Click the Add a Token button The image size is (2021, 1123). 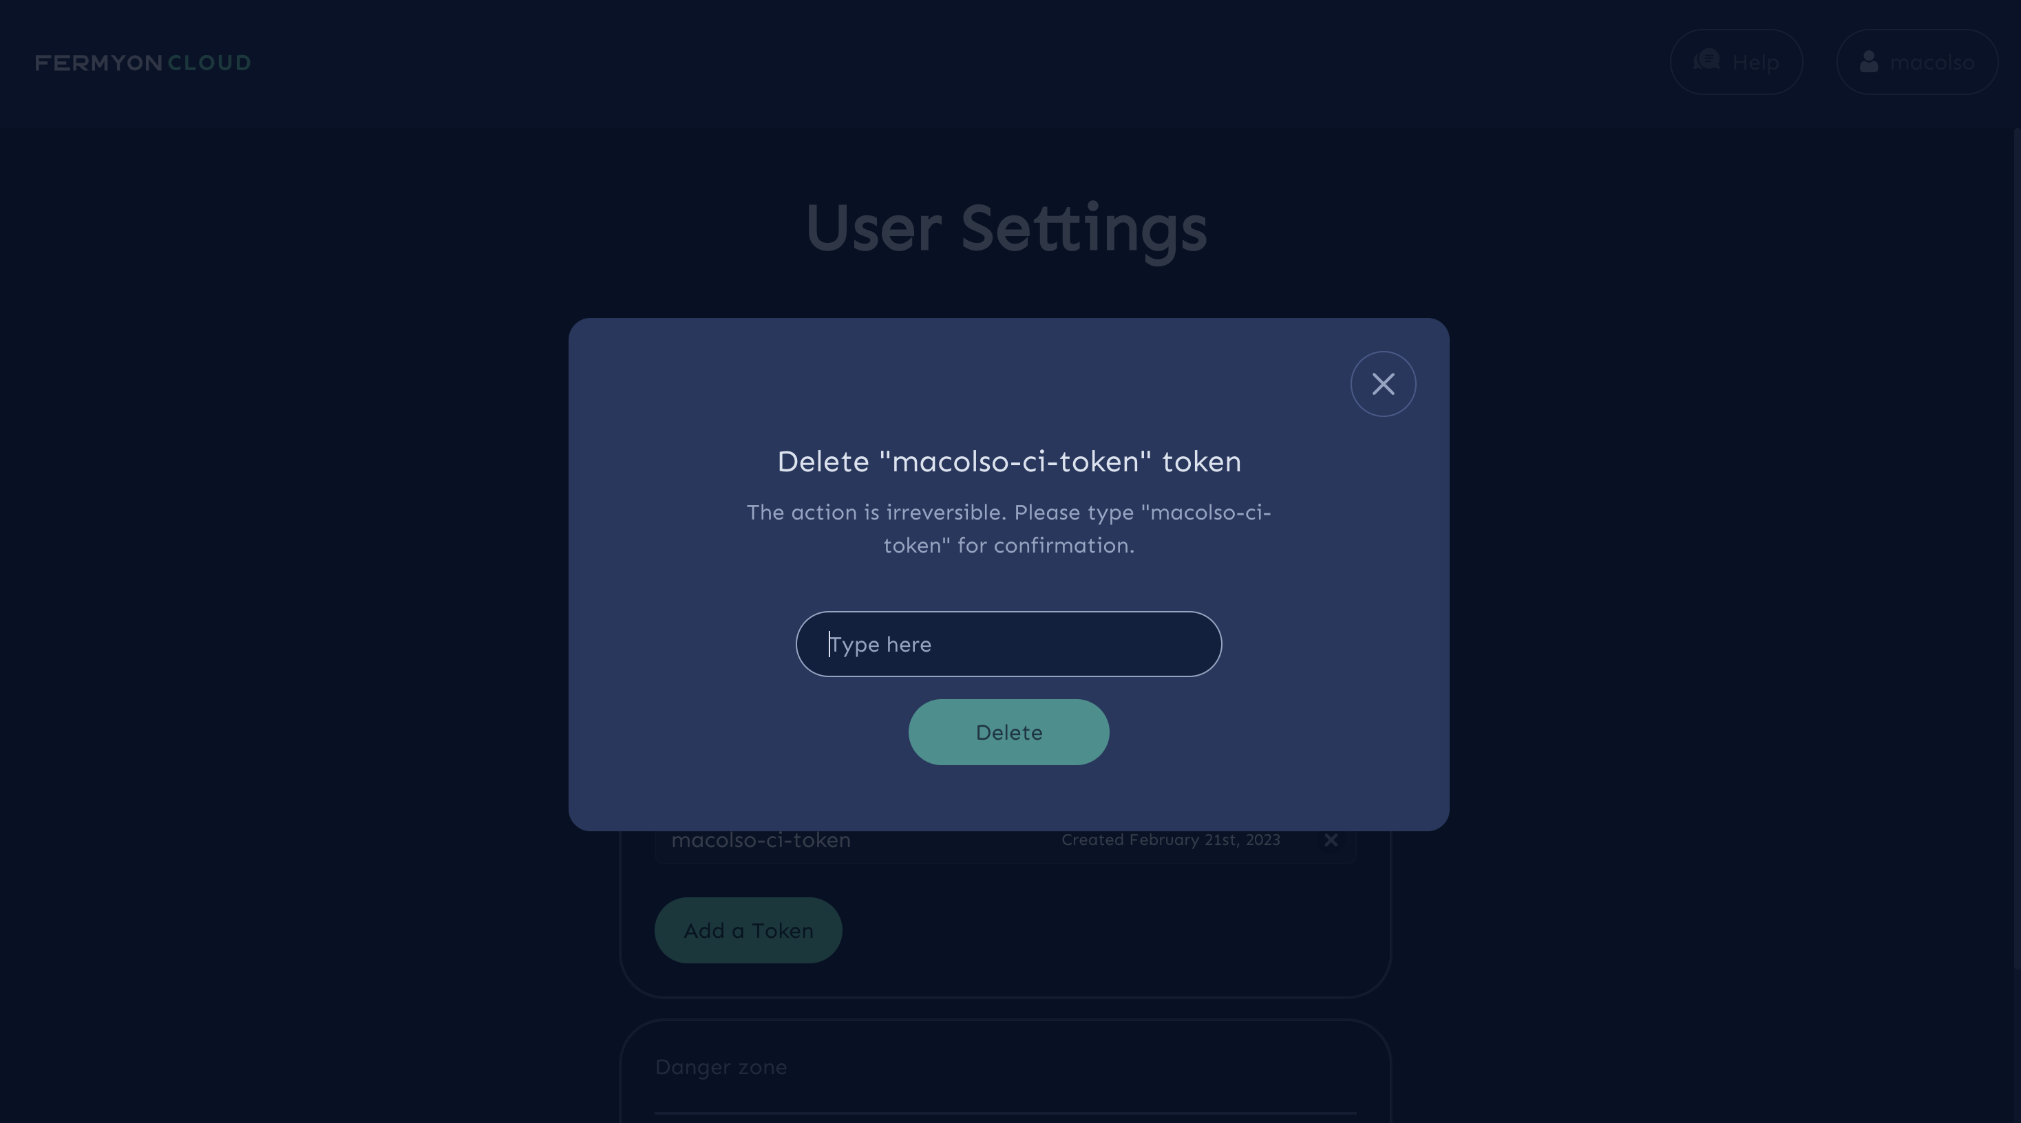coord(748,930)
